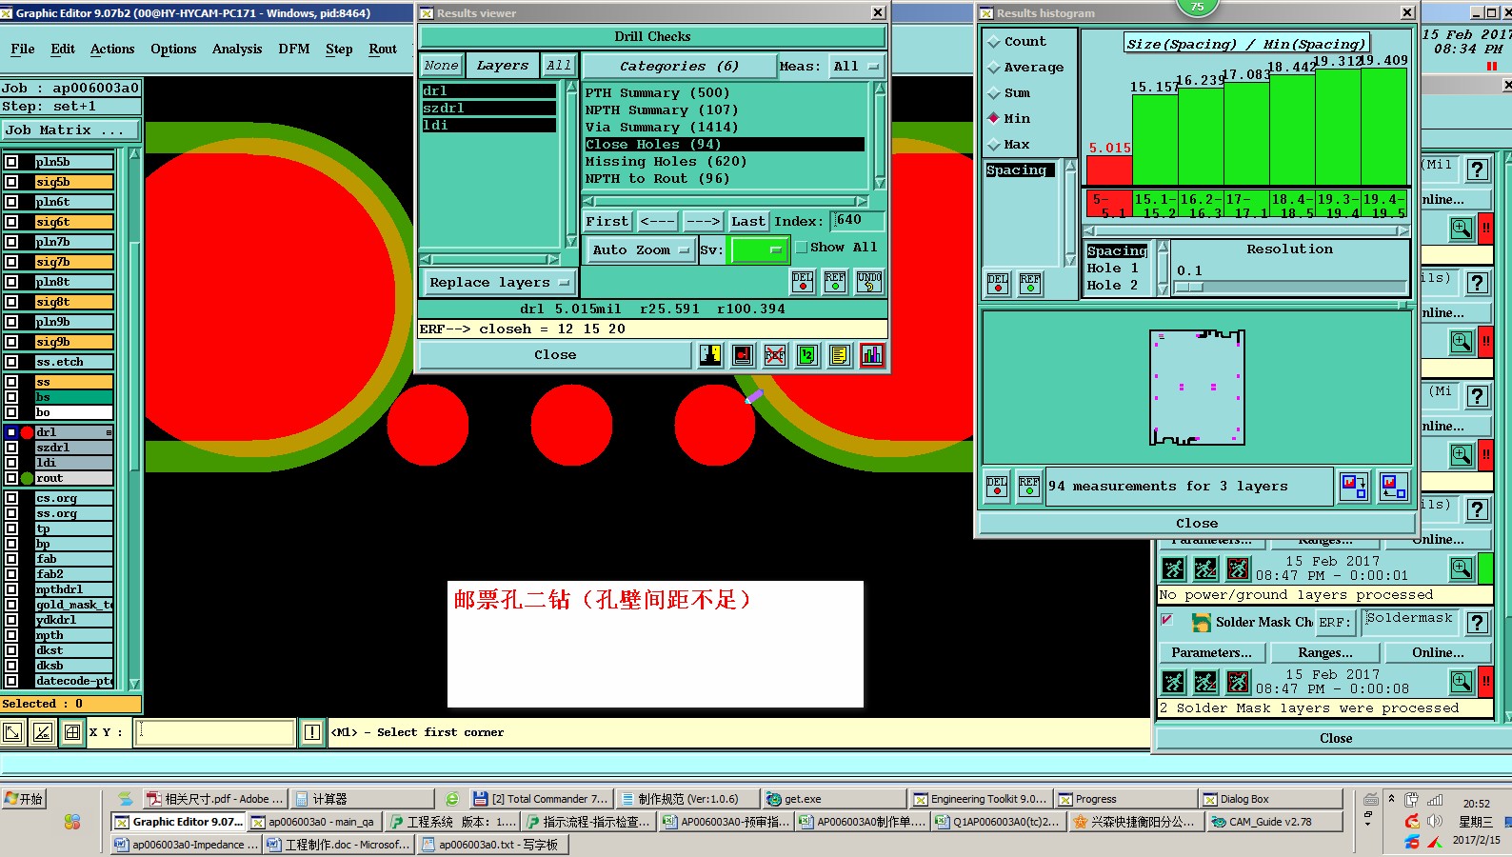This screenshot has width=1512, height=857.
Task: Open the DFM menu
Action: [x=294, y=50]
